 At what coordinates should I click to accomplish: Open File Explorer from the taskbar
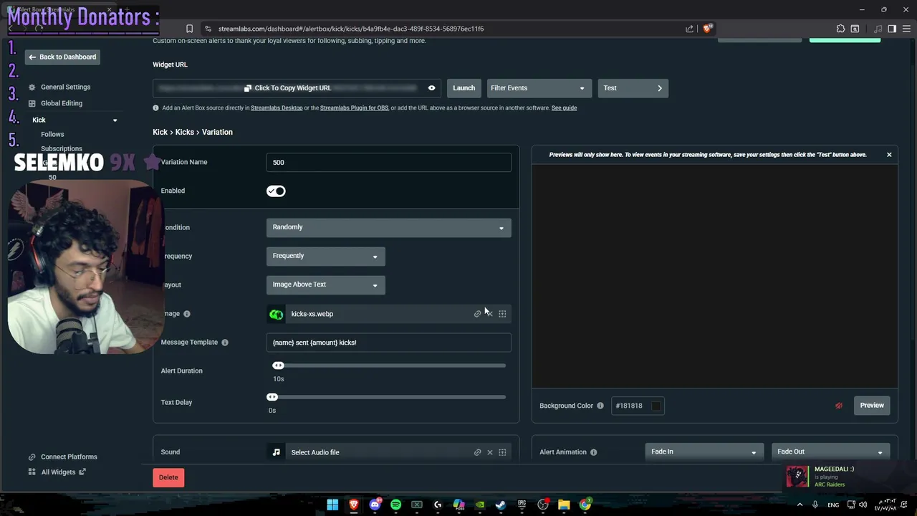(x=564, y=505)
